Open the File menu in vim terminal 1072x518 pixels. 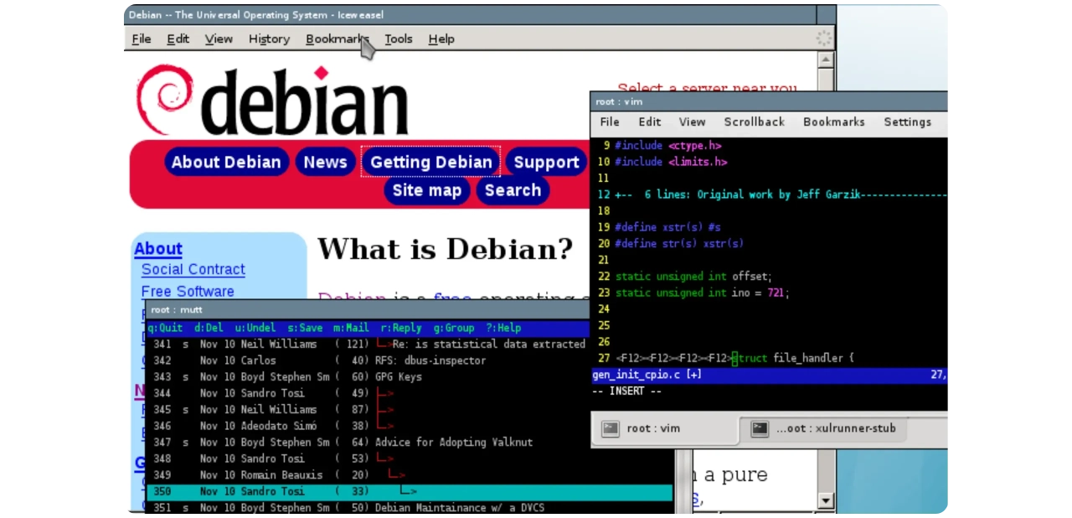coord(610,122)
